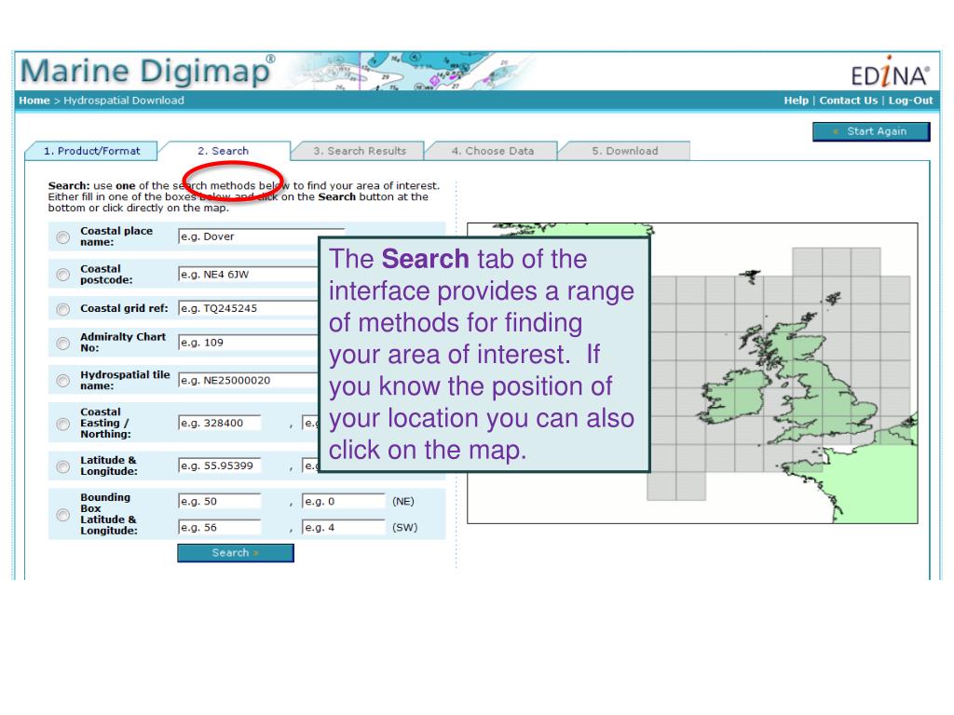The height and width of the screenshot is (715, 954).
Task: Open the 3. Search Results tab
Action: click(360, 151)
